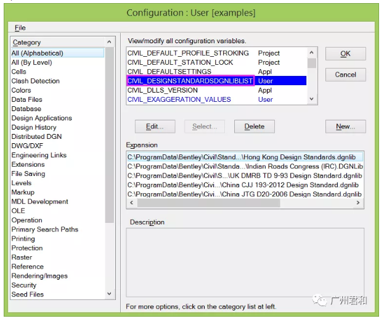This screenshot has width=384, height=321.
Task: Select the Printing category
Action: [x=58, y=239]
